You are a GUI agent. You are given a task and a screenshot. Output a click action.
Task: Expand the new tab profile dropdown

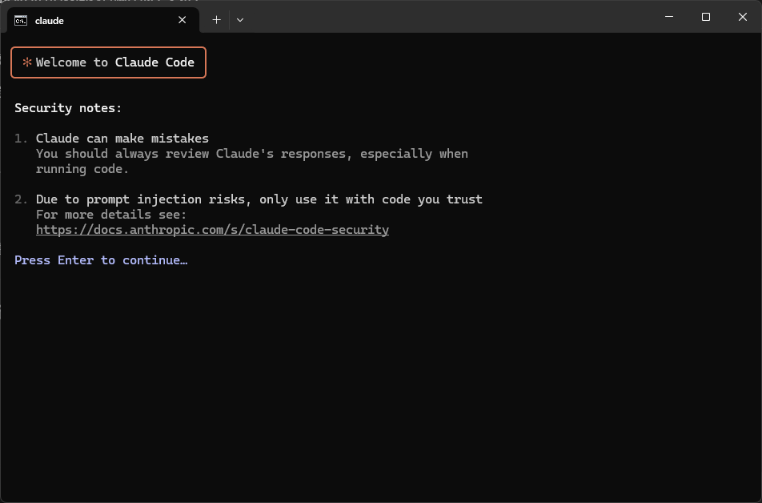coord(240,20)
